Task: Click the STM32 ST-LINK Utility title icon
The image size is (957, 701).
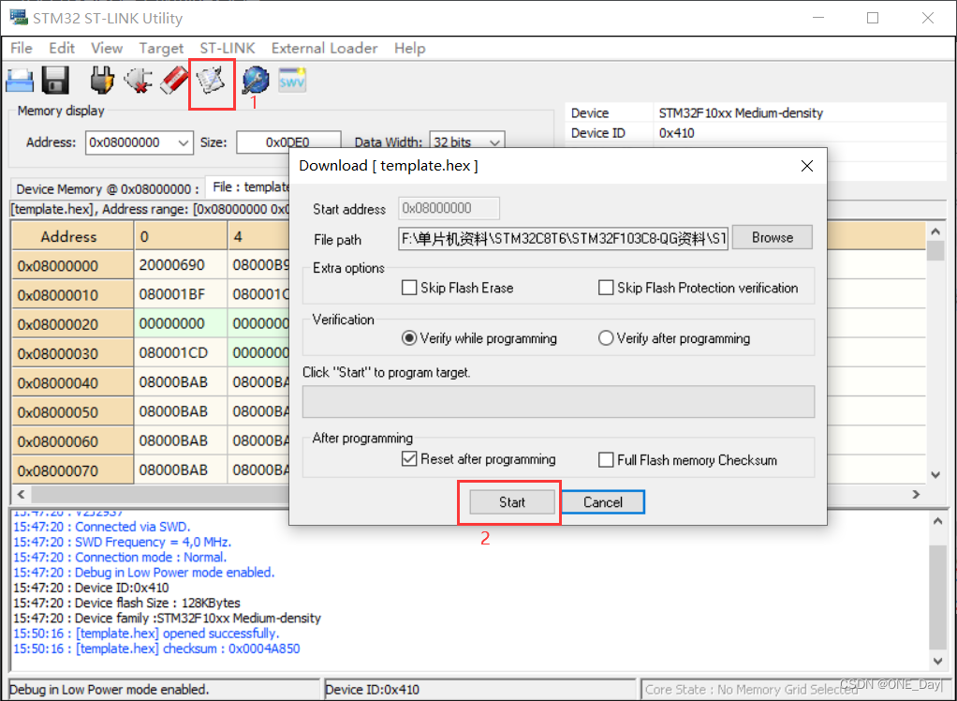Action: 19,18
